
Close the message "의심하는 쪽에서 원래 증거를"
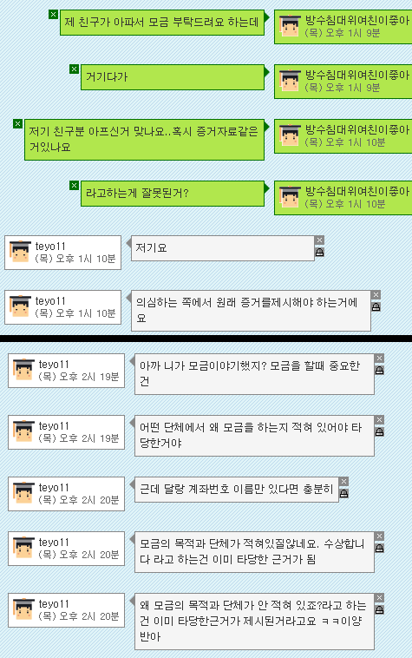(x=376, y=294)
